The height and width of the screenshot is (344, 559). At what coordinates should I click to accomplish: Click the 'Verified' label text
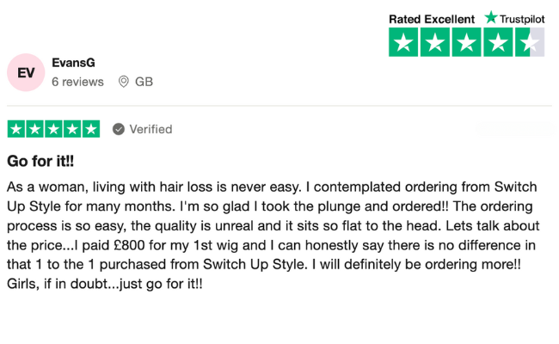(x=150, y=129)
